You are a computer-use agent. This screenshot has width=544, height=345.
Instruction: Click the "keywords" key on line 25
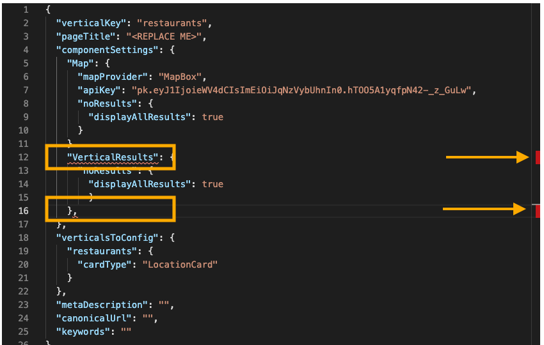pyautogui.click(x=83, y=332)
